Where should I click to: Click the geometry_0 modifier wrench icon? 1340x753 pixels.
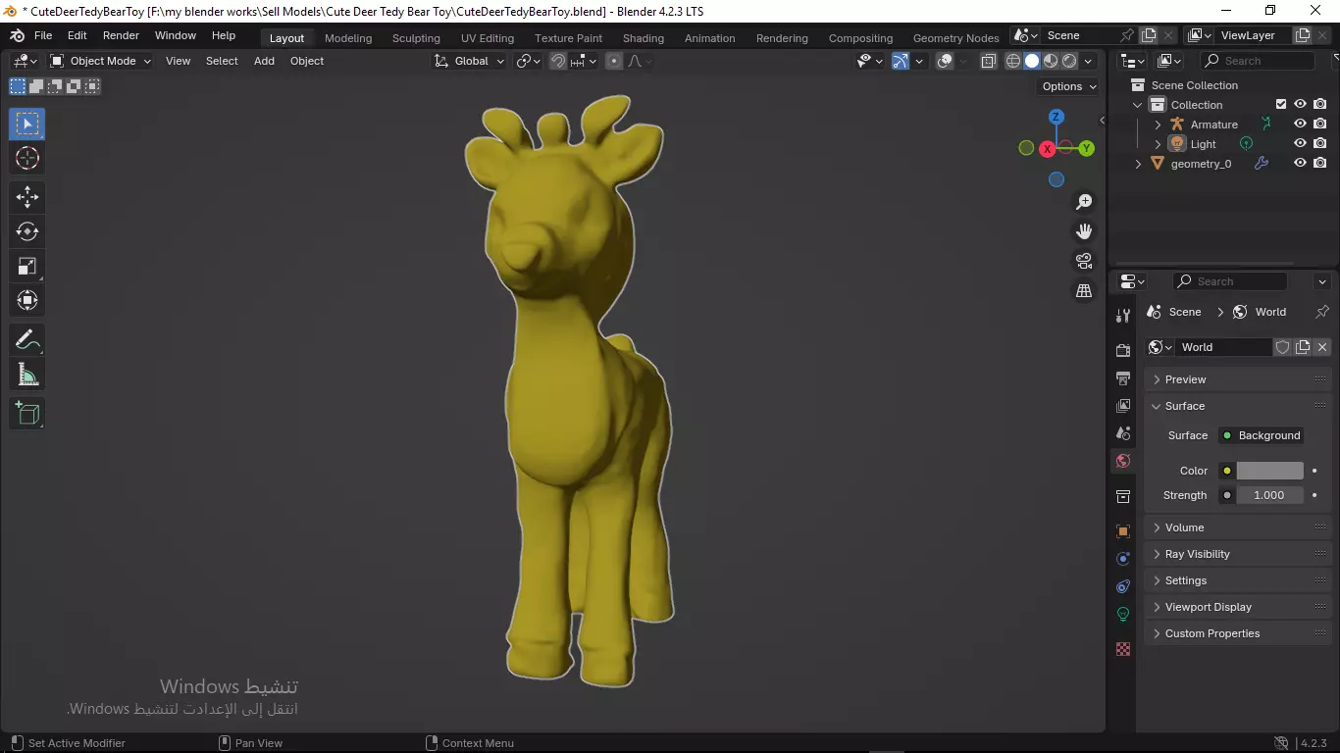pyautogui.click(x=1262, y=164)
